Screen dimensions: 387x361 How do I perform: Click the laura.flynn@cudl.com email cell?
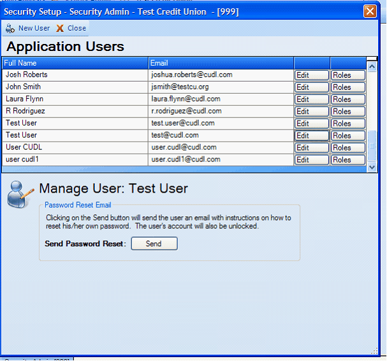pos(221,99)
